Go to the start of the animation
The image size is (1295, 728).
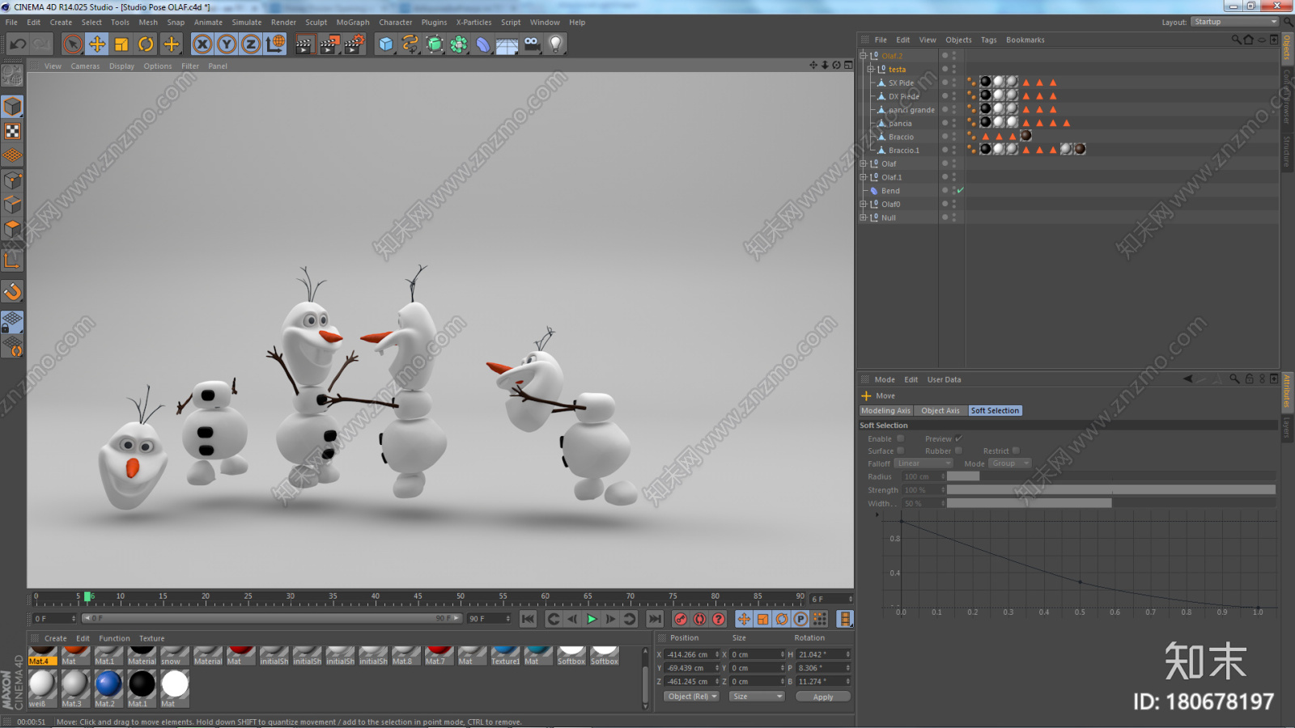click(528, 619)
